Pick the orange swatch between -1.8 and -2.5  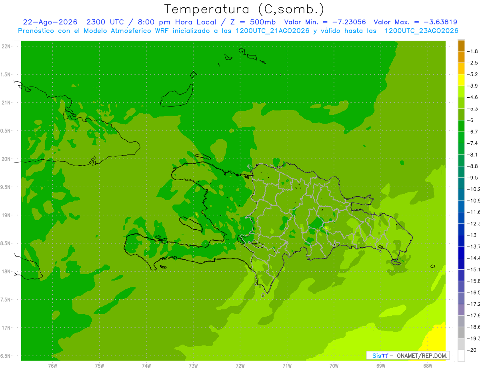coord(461,57)
